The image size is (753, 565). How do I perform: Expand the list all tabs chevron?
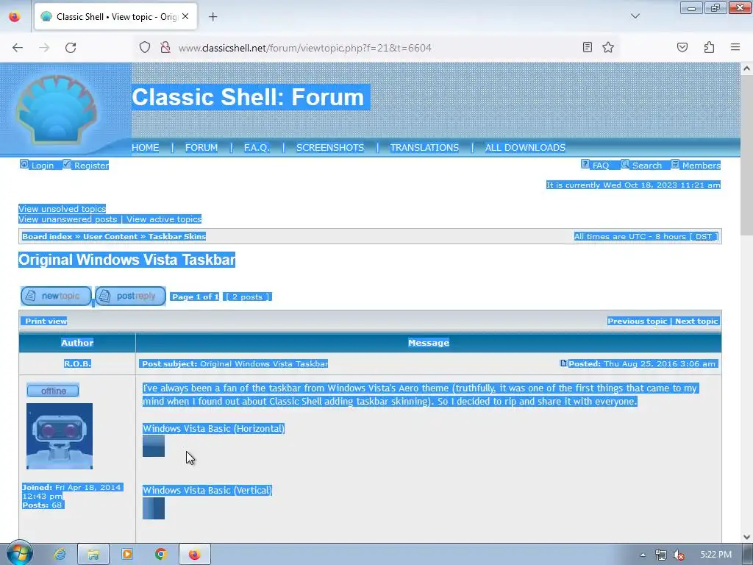coord(635,16)
